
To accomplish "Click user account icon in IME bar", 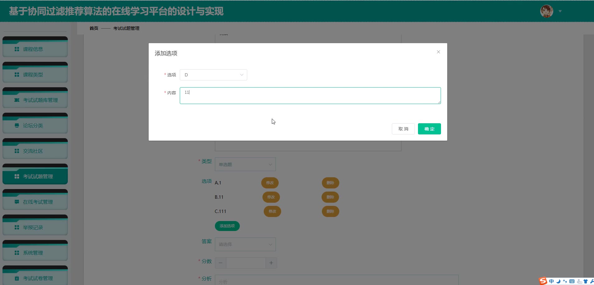I will (579, 281).
